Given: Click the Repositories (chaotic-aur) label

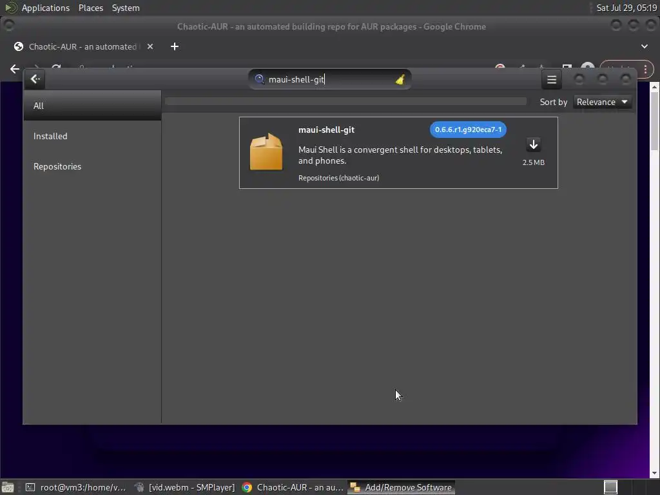Looking at the screenshot, I should [338, 178].
